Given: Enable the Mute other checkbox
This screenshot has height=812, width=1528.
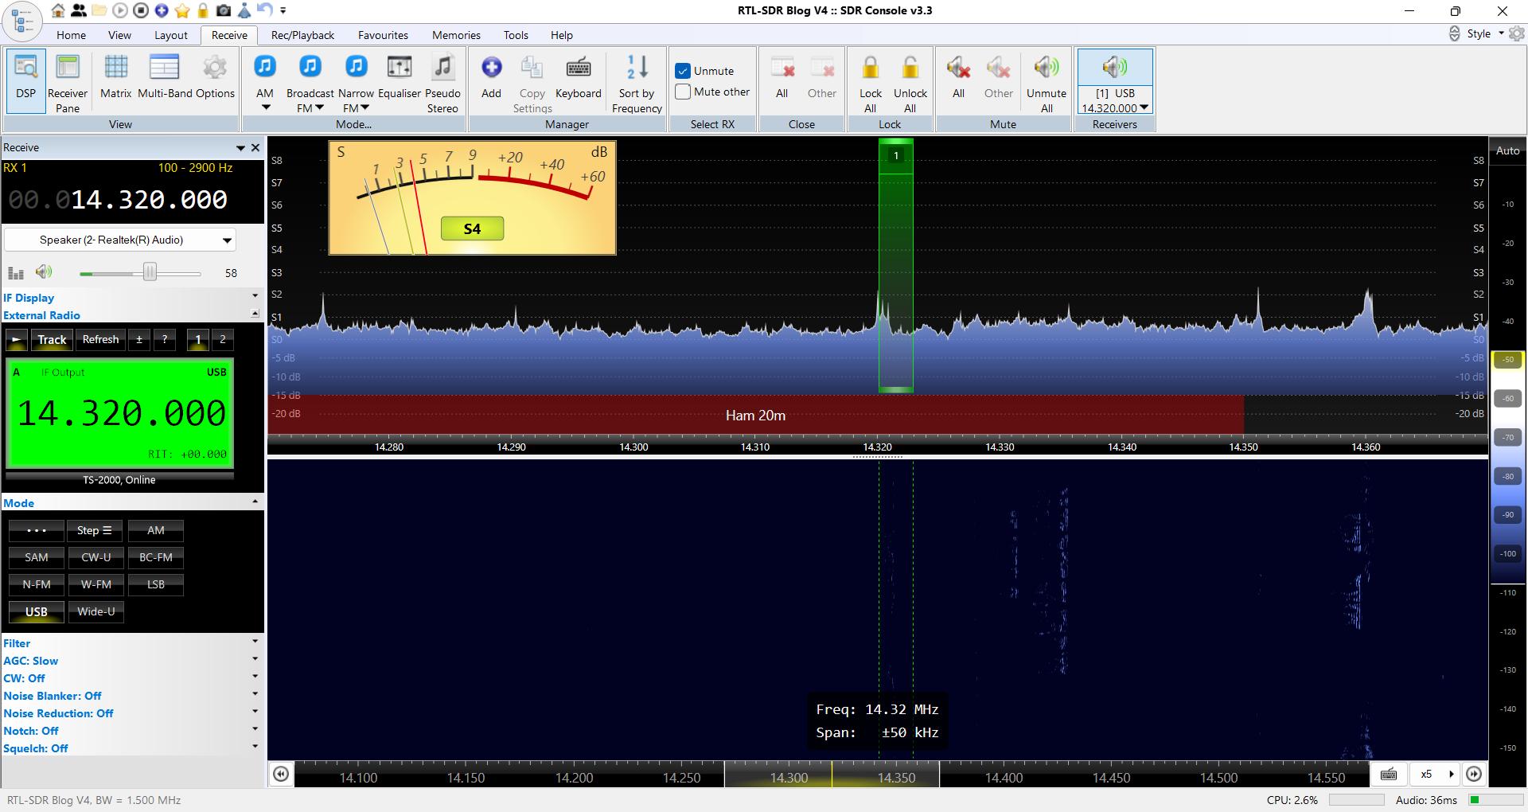Looking at the screenshot, I should click(x=682, y=92).
